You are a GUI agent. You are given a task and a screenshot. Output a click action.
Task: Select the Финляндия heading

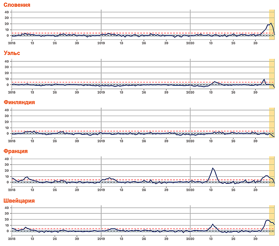click(x=19, y=102)
